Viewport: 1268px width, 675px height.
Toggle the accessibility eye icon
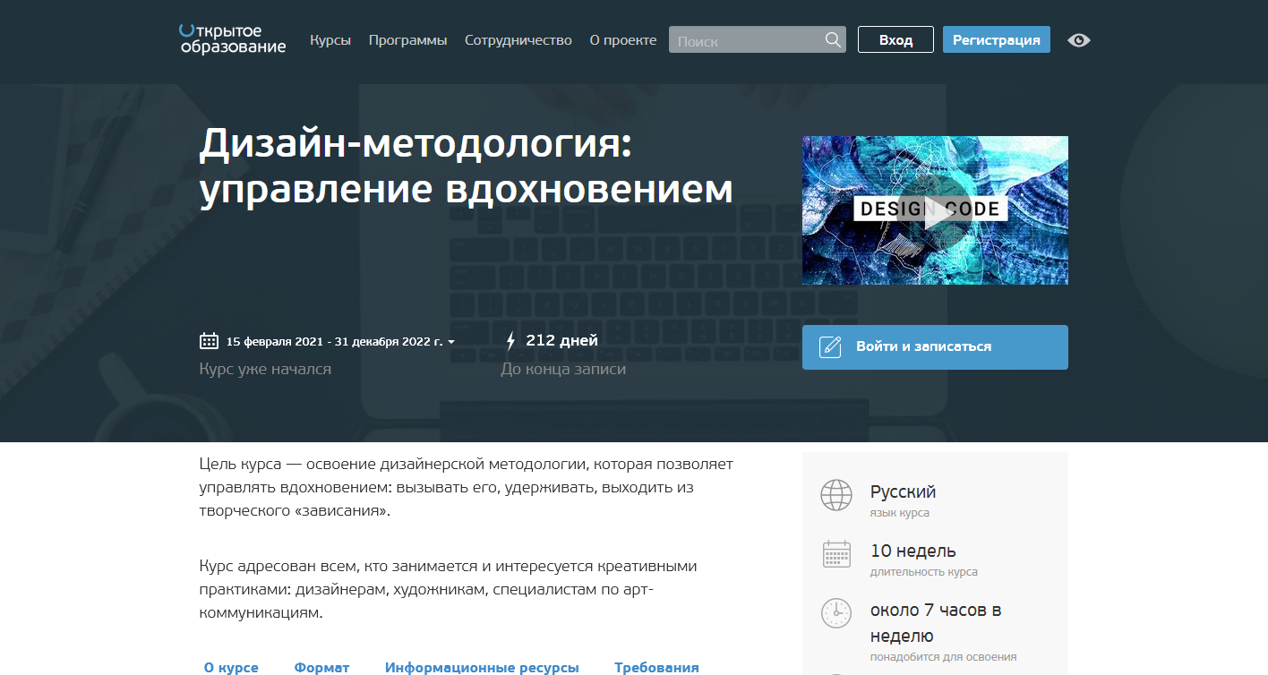click(x=1078, y=40)
